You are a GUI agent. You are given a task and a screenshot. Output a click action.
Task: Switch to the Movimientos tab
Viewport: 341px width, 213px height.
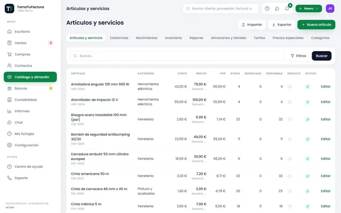(147, 38)
